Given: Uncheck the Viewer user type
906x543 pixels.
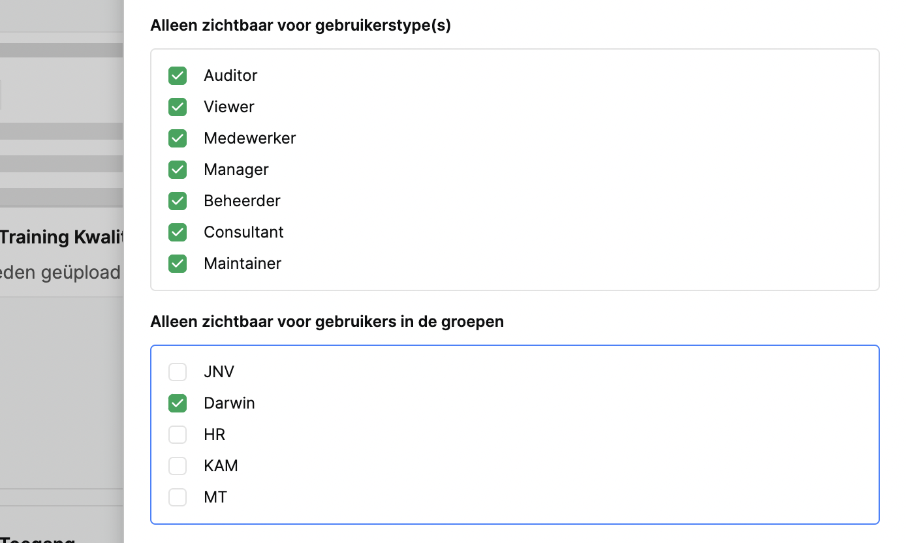Looking at the screenshot, I should [178, 107].
